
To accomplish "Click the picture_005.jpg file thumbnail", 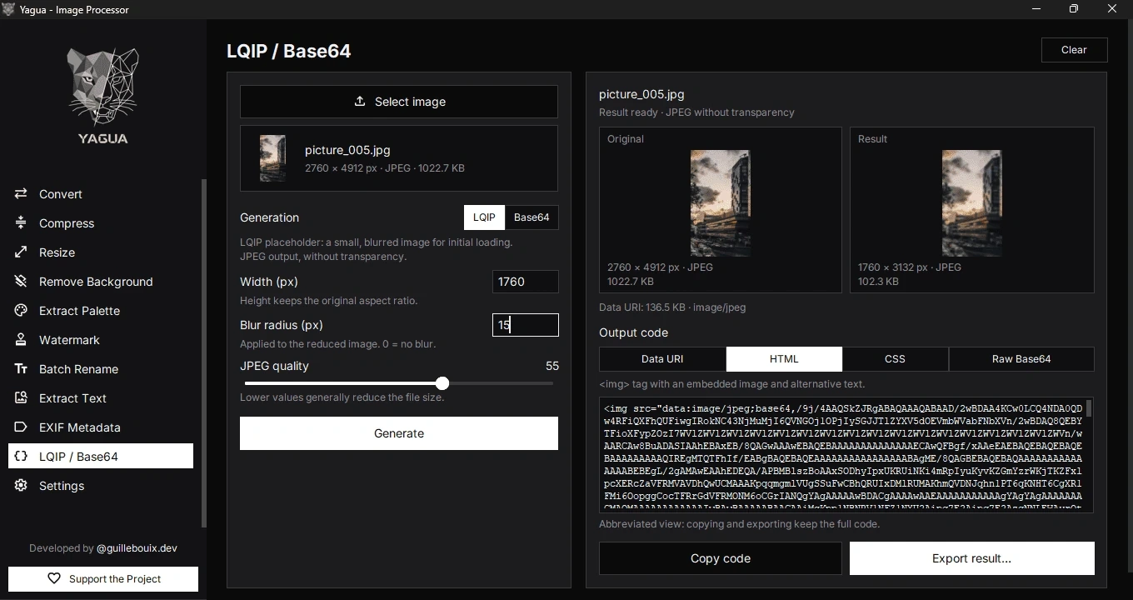I will pos(272,158).
